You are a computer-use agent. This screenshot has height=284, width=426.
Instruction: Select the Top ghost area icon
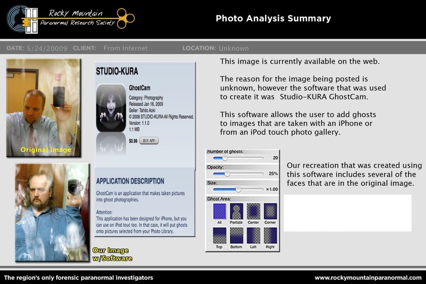(x=219, y=235)
